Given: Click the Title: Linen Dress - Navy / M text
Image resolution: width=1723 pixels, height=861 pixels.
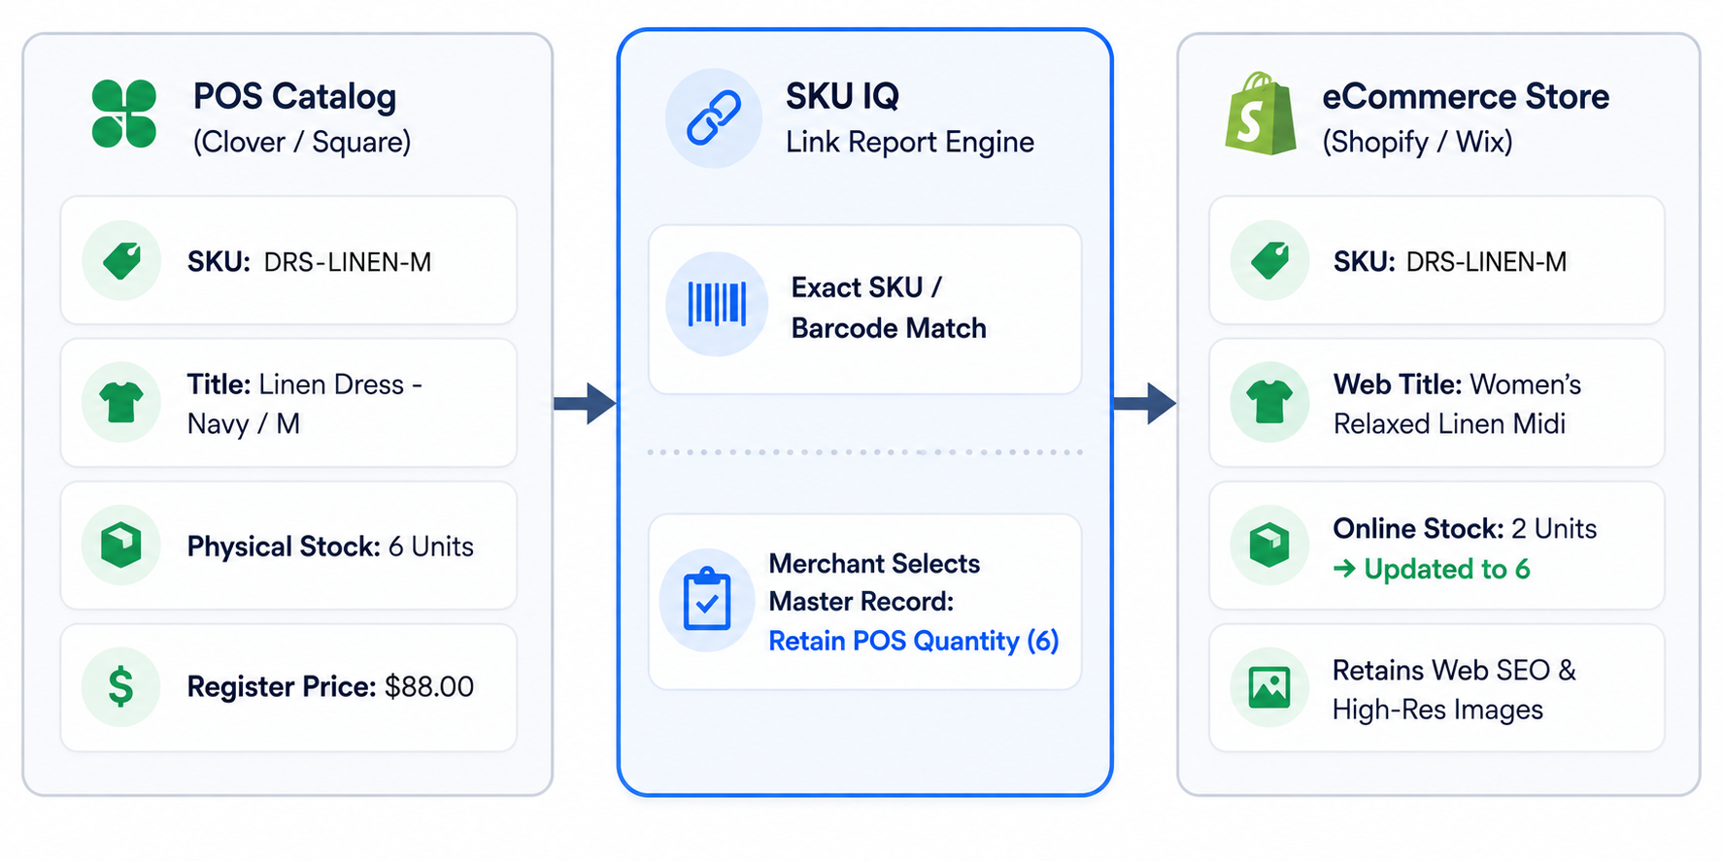Looking at the screenshot, I should [304, 404].
